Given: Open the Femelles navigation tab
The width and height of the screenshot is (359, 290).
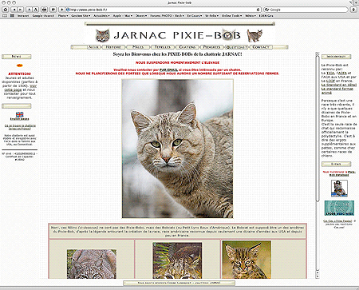Looking at the screenshot, I should point(163,47).
